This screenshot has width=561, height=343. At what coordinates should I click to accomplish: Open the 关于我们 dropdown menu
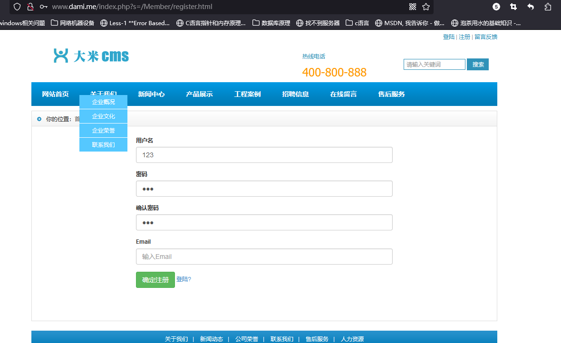pos(103,94)
